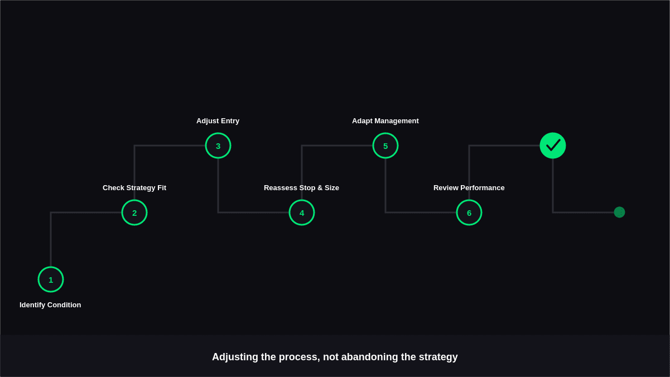Click step 1 circle node

(51, 279)
